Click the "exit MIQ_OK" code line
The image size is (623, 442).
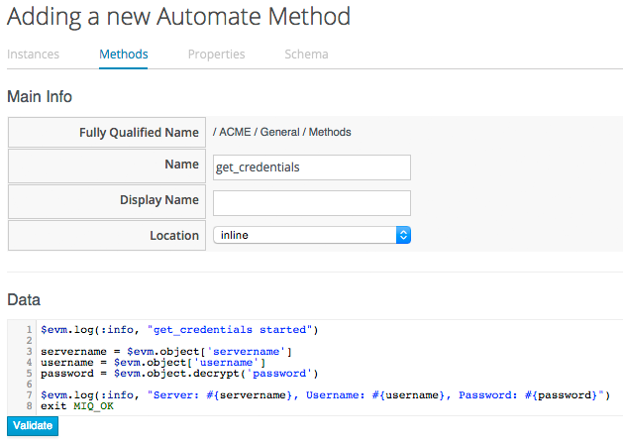(77, 406)
